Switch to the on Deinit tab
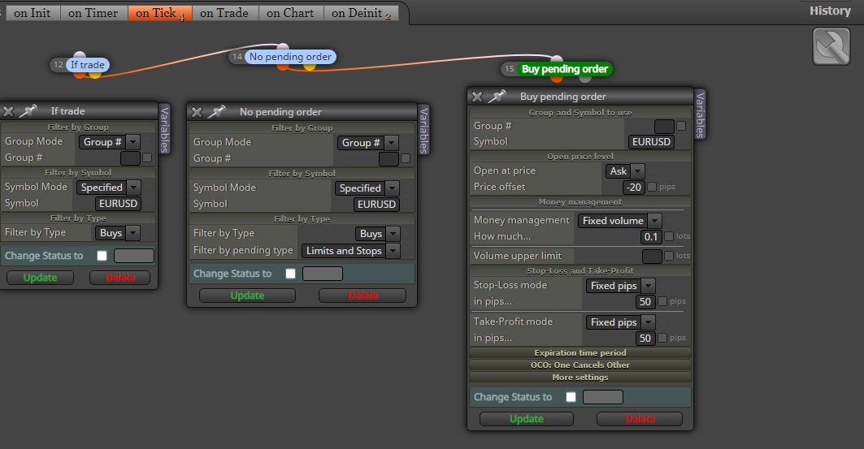 (x=361, y=13)
